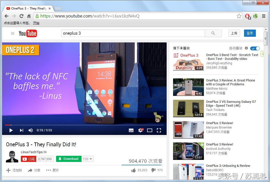The image size is (270, 182).
Task: Click the red 订阅 subscribe button
Action: pyautogui.click(x=28, y=159)
